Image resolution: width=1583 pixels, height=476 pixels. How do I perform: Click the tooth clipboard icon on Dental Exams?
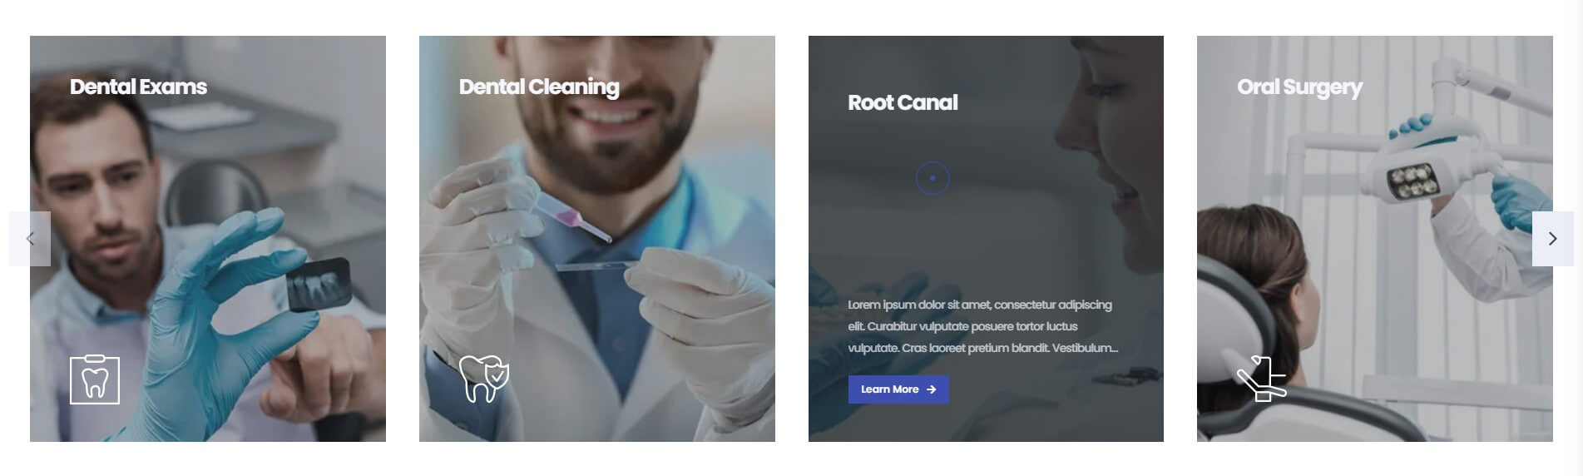(95, 380)
